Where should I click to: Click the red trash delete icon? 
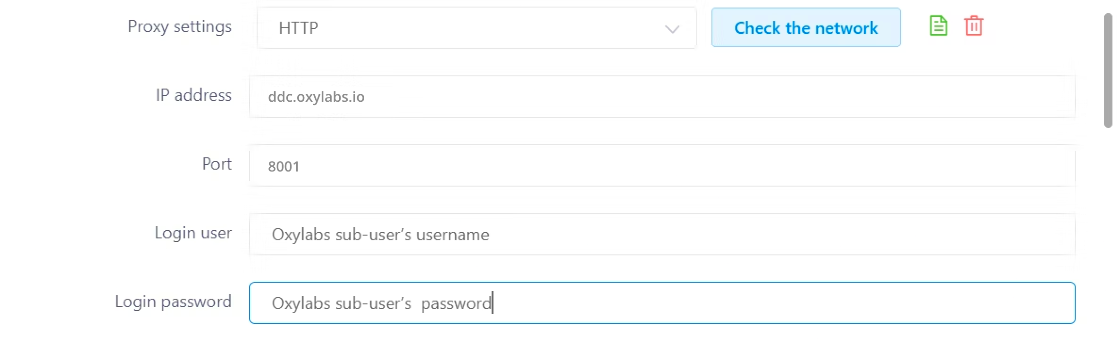point(974,26)
